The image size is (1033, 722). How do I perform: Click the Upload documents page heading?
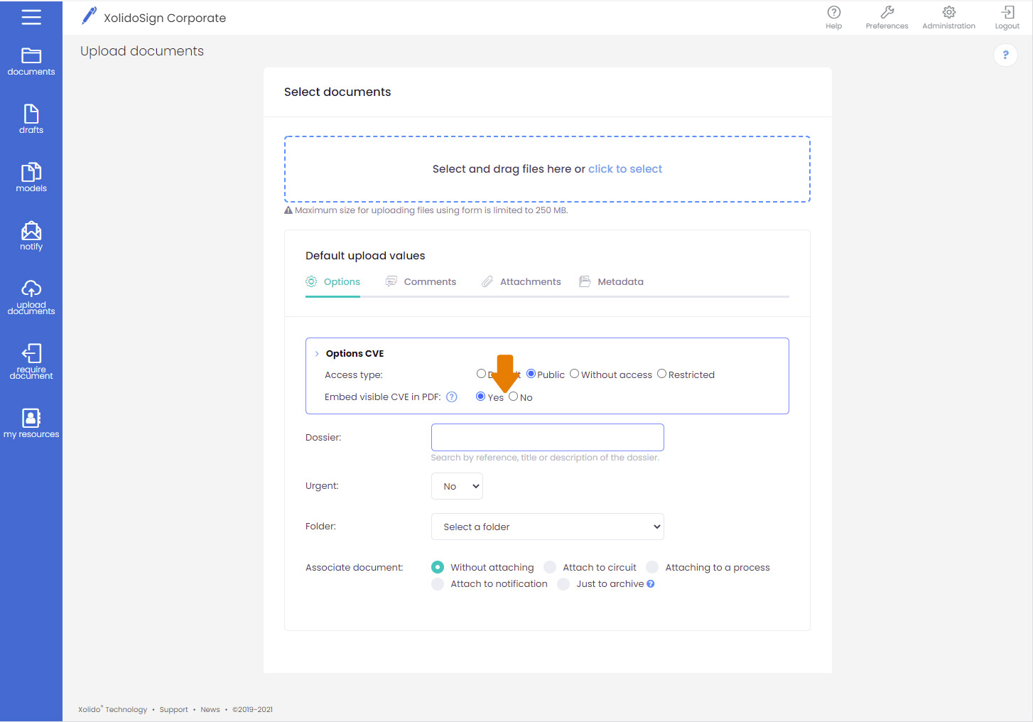coord(142,51)
